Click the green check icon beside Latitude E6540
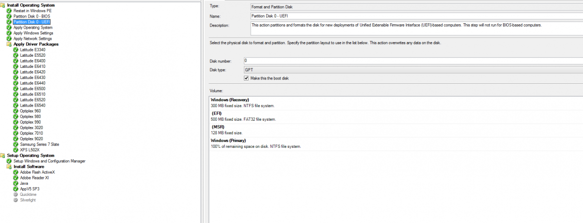Screen dimensions: 583x223 (16, 105)
